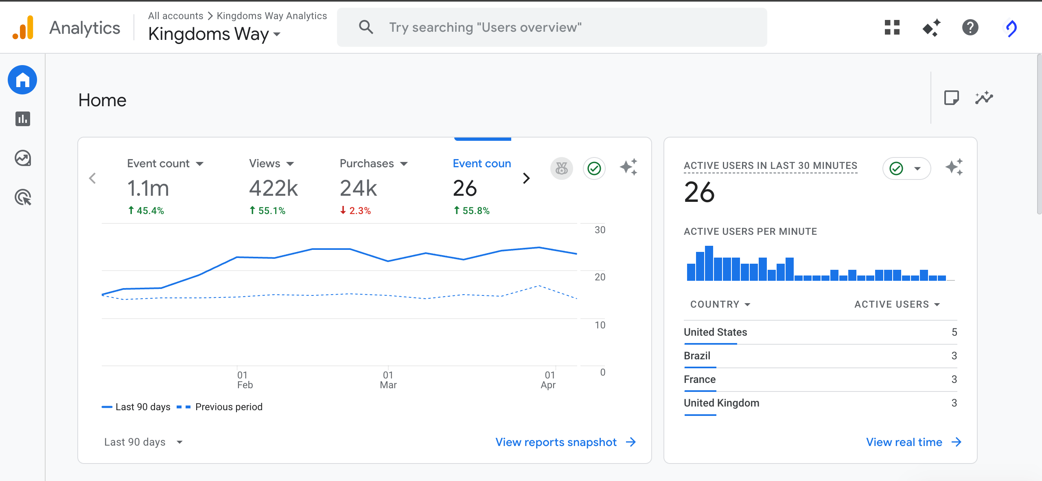Open the Active Users metric dropdown
Image resolution: width=1042 pixels, height=481 pixels.
pyautogui.click(x=898, y=304)
